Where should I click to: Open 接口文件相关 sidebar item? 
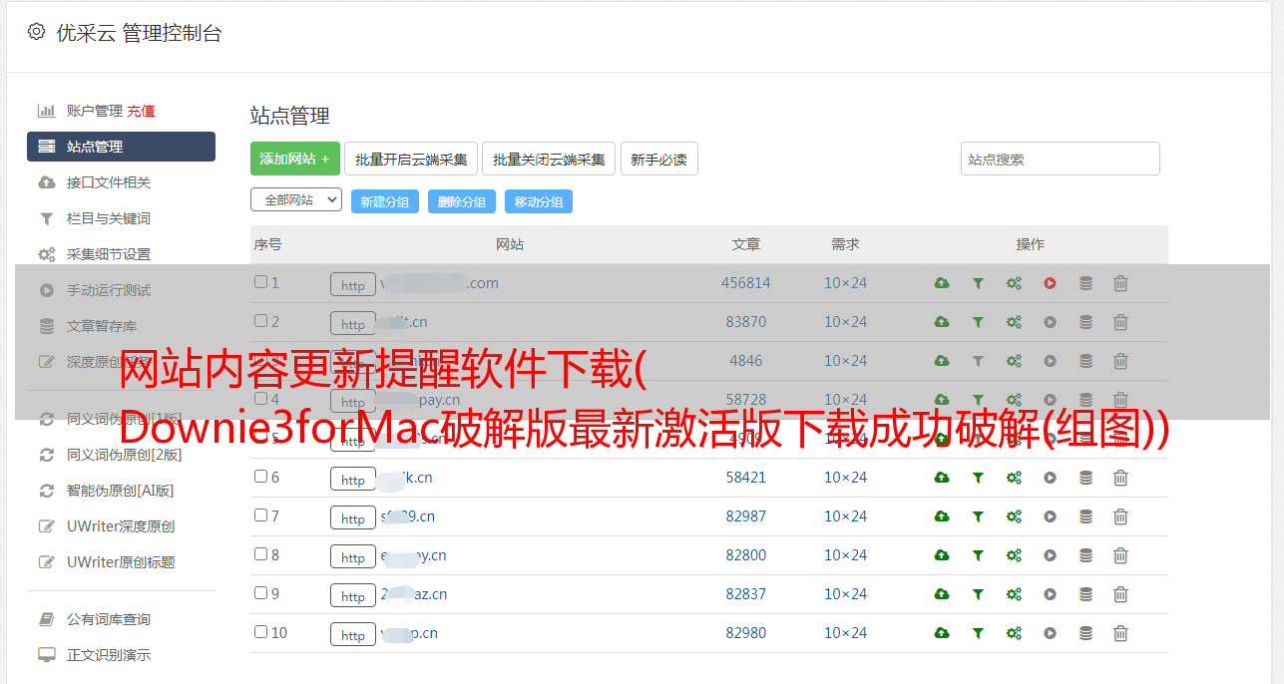(109, 182)
